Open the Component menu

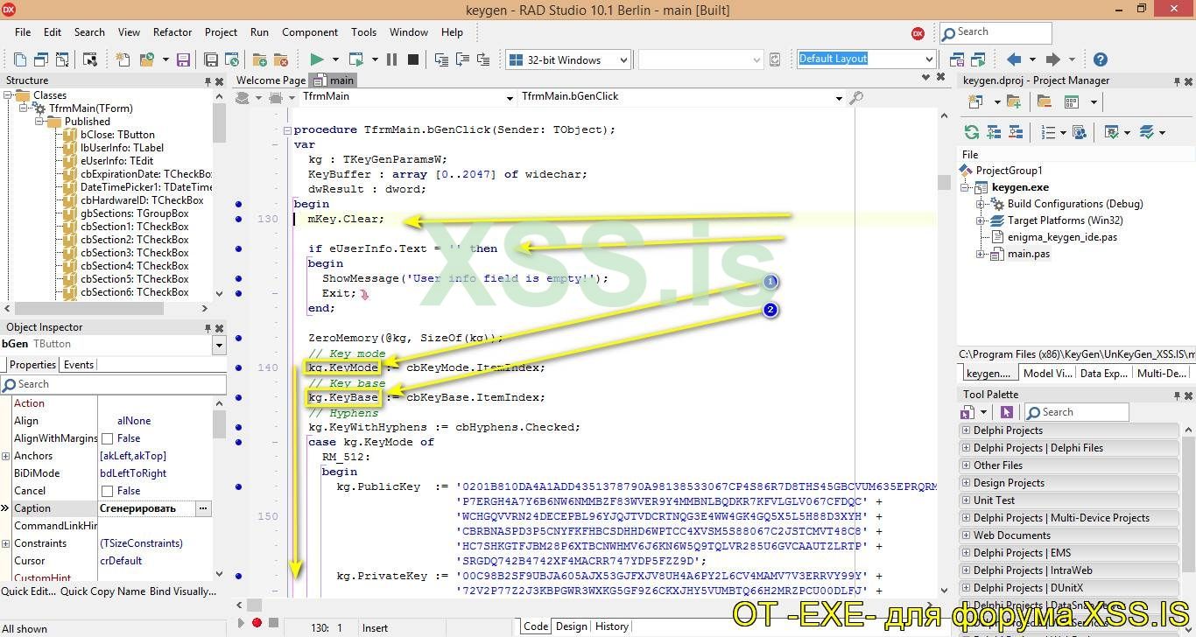(310, 32)
